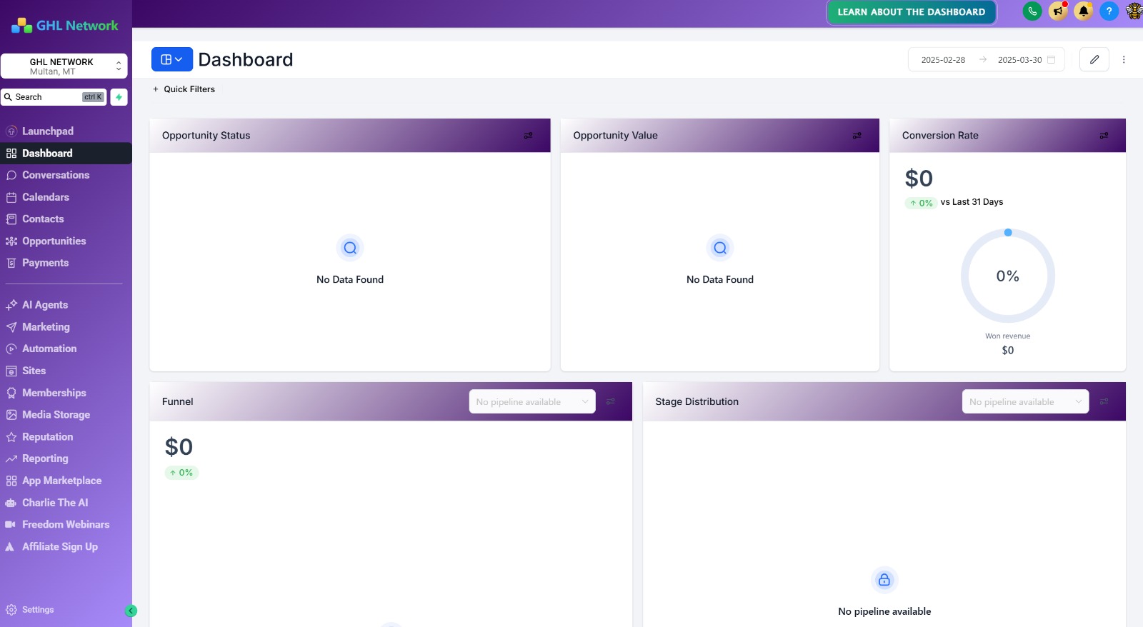Click the GHL Network logo
Viewport: 1143px width, 627px height.
(x=65, y=26)
